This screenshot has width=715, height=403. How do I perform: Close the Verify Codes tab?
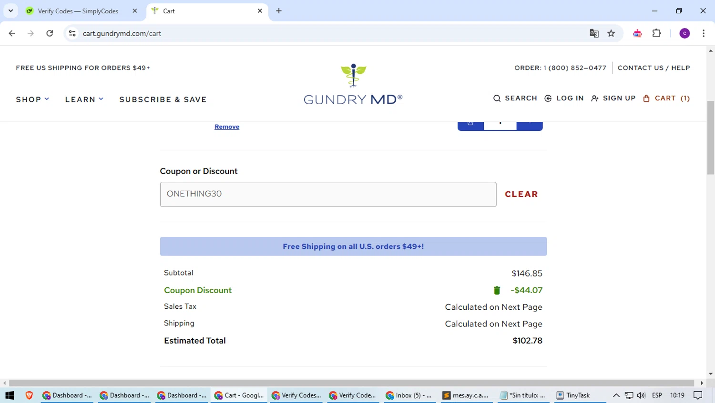click(x=135, y=11)
